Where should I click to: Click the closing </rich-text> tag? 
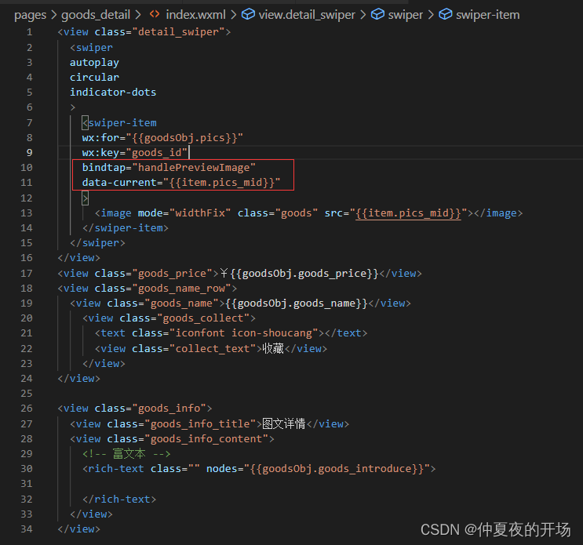(x=119, y=500)
